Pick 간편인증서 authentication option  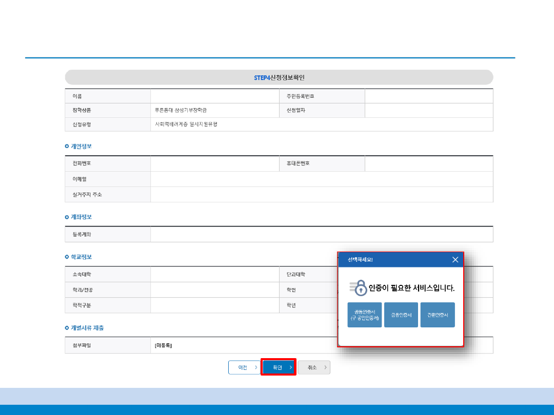coord(438,315)
